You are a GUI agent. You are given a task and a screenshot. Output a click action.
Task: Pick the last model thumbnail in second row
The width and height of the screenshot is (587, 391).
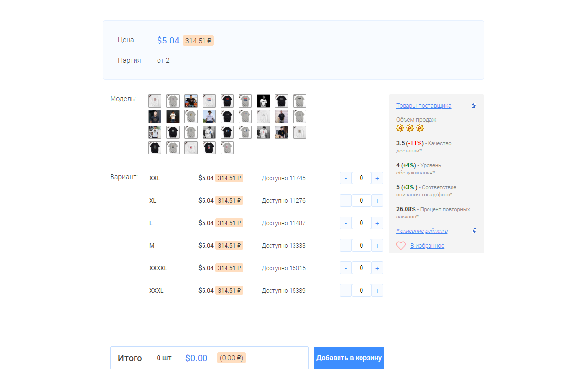pos(299,116)
